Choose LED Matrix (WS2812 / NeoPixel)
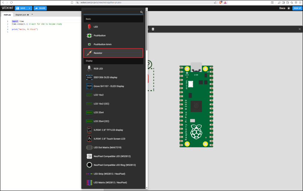Screen dimensions: 303x191 click(113, 183)
